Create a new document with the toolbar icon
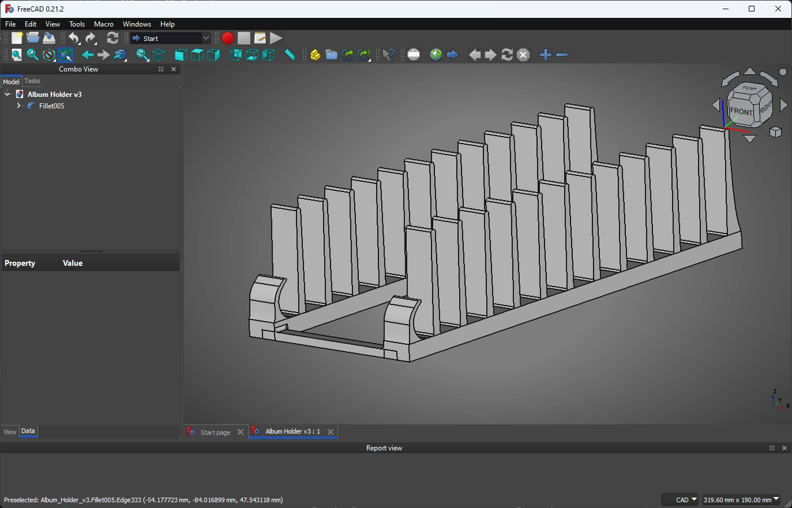The height and width of the screenshot is (508, 792). click(x=17, y=38)
